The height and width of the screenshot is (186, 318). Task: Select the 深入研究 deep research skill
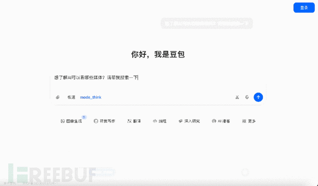pos(189,121)
